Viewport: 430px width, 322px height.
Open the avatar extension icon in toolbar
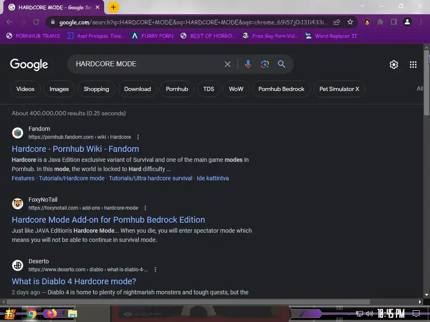click(367, 22)
